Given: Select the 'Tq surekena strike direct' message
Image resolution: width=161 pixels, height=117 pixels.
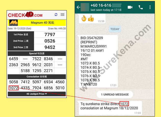Looking at the screenshot, I should tap(110, 108).
